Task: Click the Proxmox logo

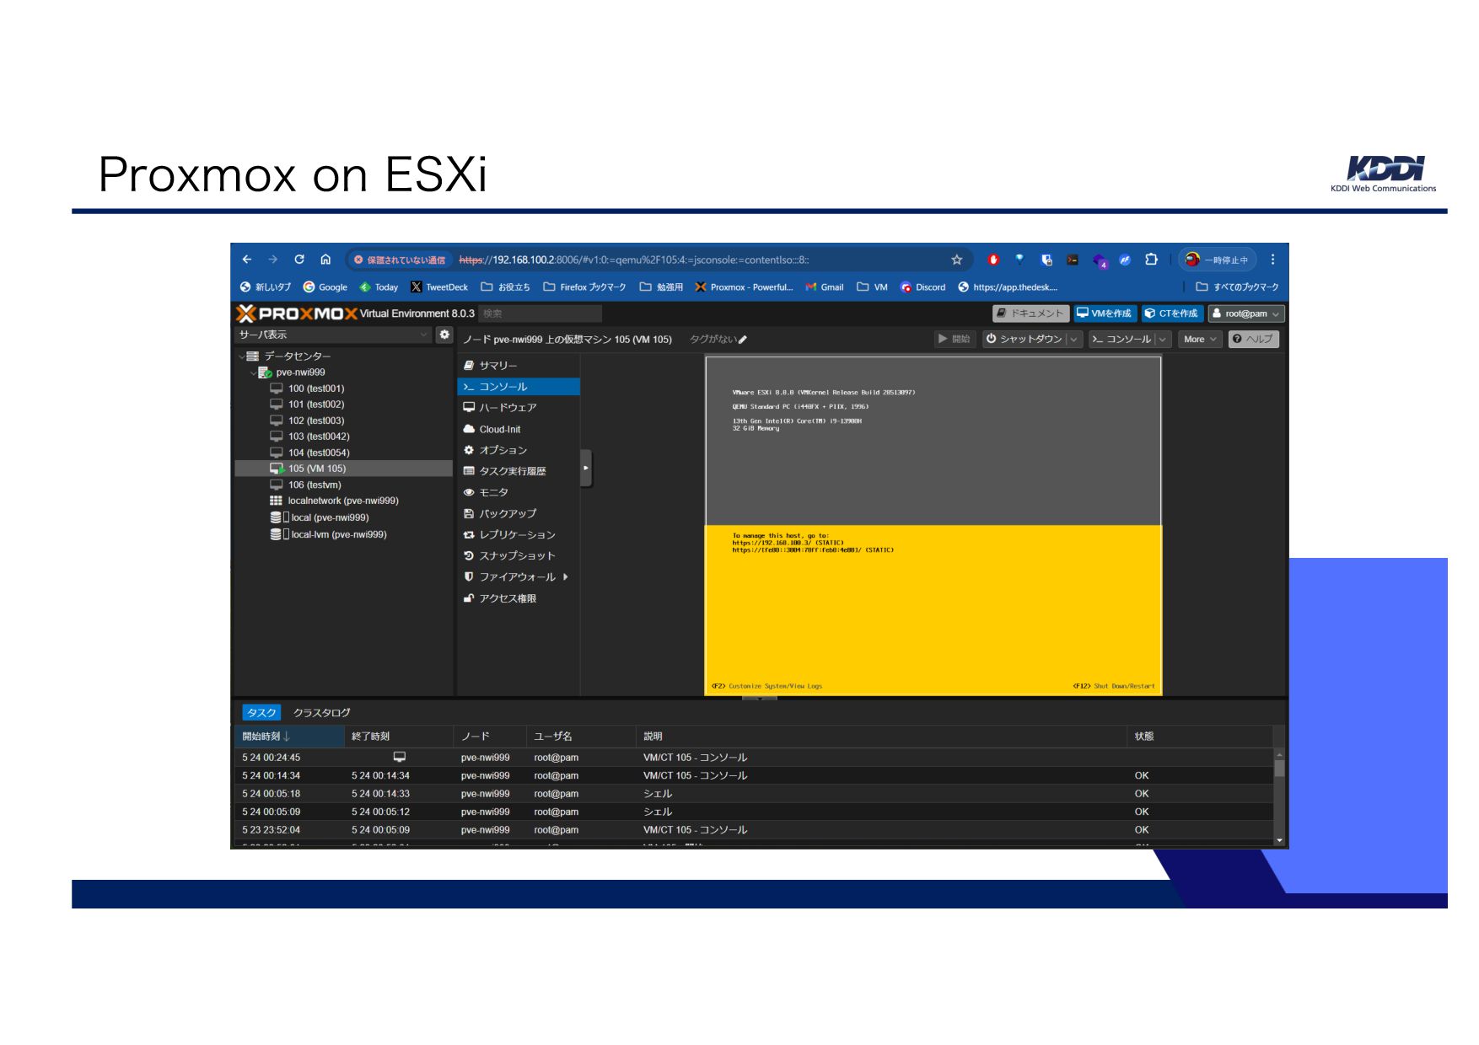Action: tap(297, 313)
